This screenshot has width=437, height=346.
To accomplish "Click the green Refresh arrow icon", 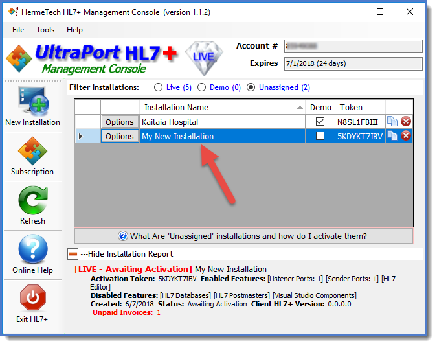I will (33, 200).
